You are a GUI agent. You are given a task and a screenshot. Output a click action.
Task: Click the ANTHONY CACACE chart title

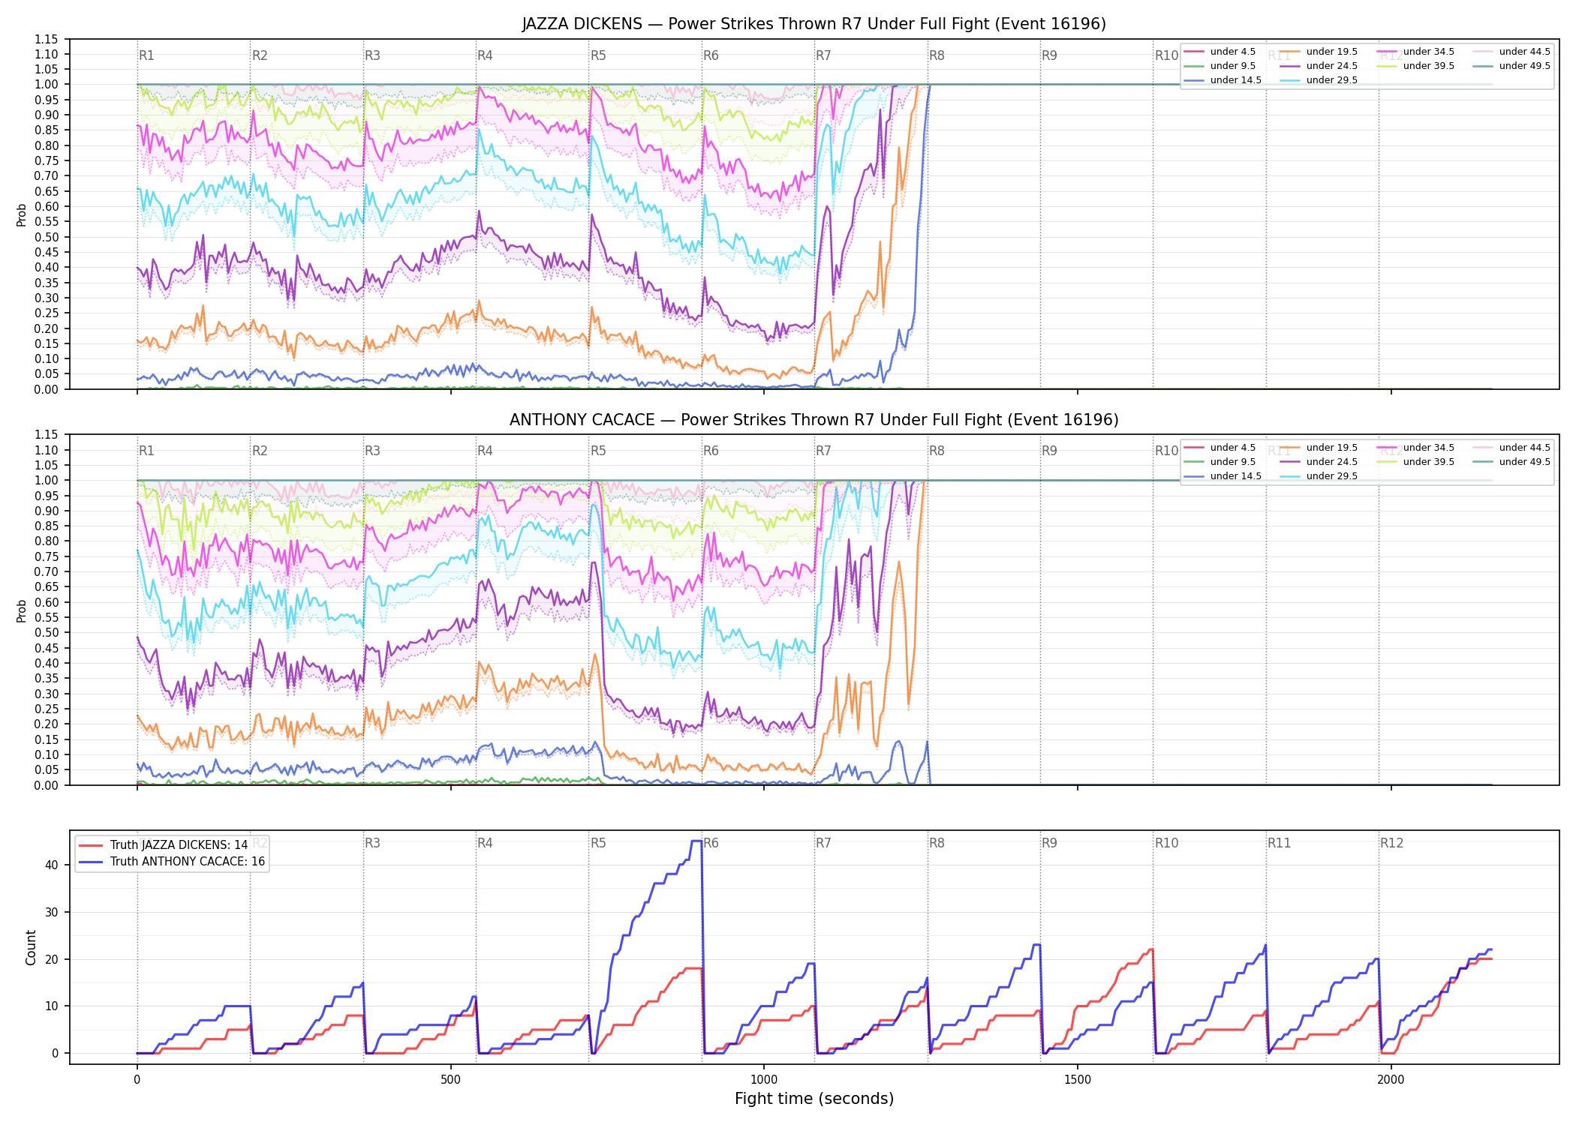pyautogui.click(x=814, y=420)
